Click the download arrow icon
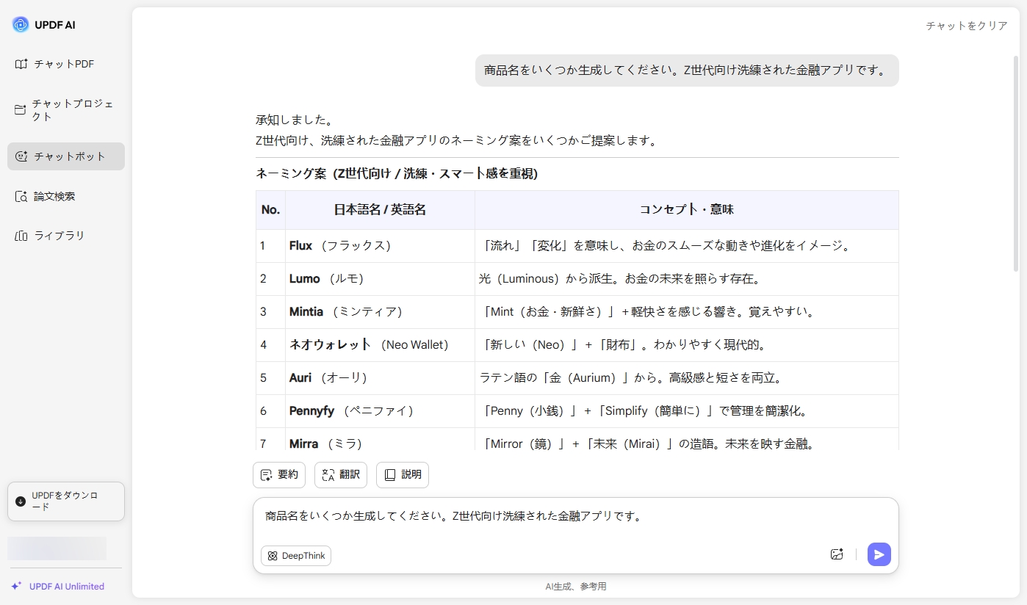The height and width of the screenshot is (605, 1027). (x=21, y=501)
